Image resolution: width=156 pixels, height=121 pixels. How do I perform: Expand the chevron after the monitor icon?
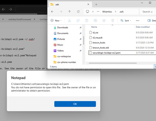93,12
